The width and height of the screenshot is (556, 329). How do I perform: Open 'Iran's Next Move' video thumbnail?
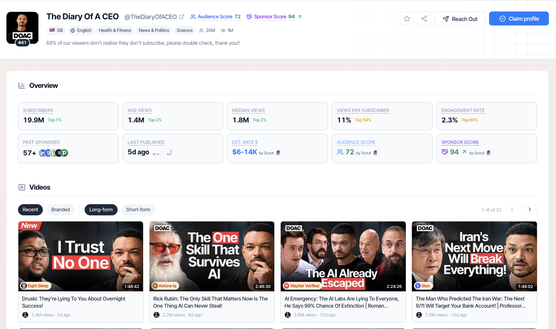(x=474, y=256)
